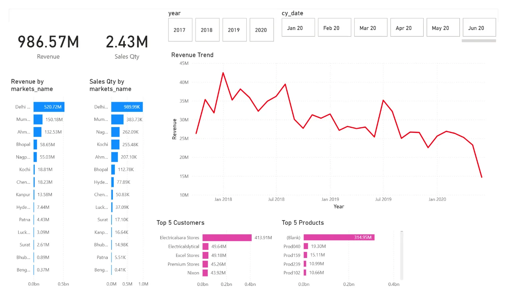This screenshot has width=507, height=300.
Task: Click the Prod040 product bar
Action: (306, 246)
